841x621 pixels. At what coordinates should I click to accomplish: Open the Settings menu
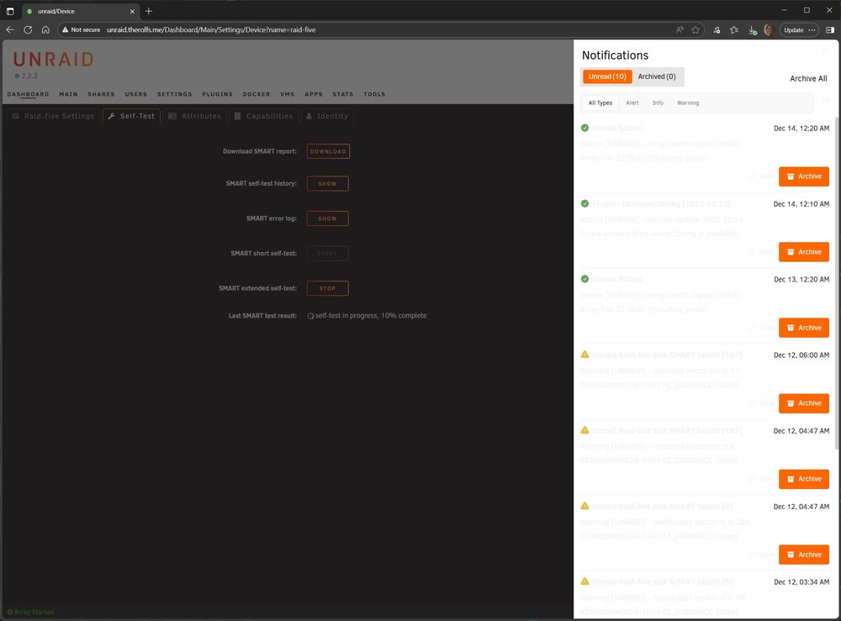(174, 94)
